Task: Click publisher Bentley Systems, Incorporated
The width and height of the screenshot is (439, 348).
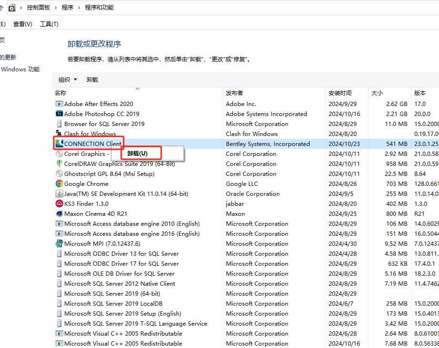Action: (x=268, y=144)
